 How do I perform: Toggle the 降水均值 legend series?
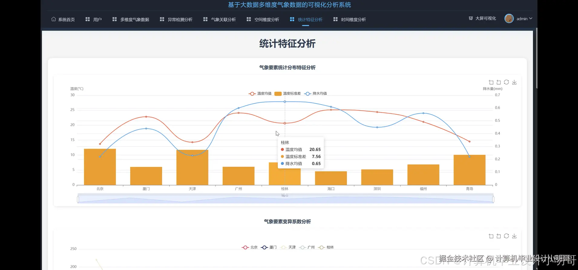[x=315, y=94]
